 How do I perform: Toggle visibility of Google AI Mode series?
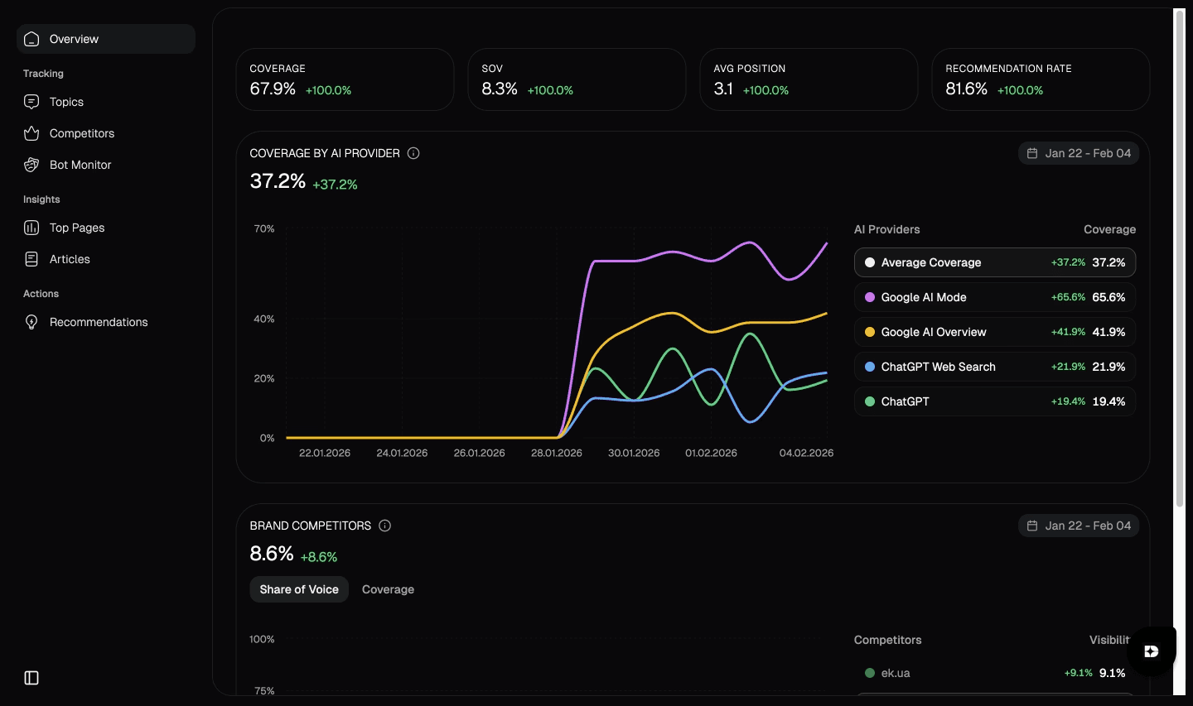point(994,297)
